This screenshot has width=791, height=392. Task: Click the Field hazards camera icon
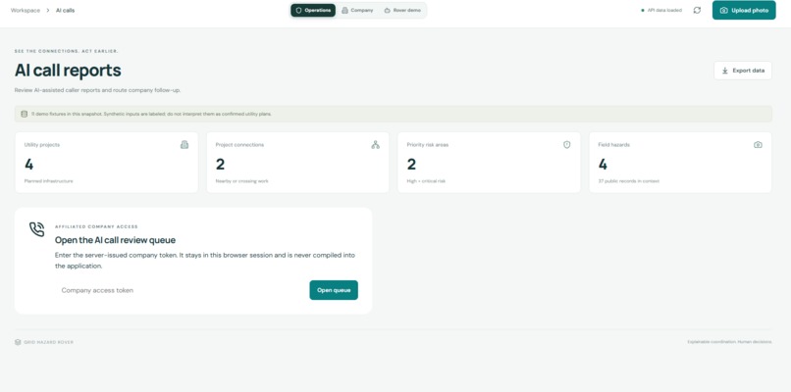[758, 145]
